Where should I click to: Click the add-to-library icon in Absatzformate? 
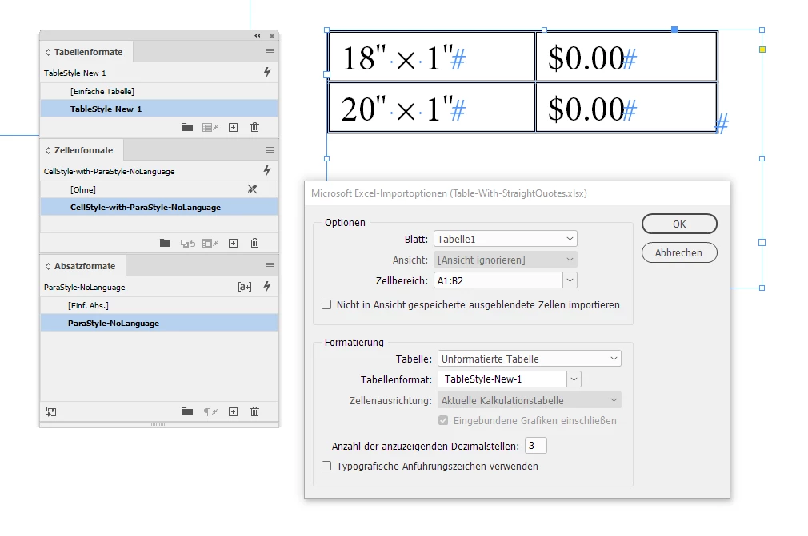click(51, 411)
